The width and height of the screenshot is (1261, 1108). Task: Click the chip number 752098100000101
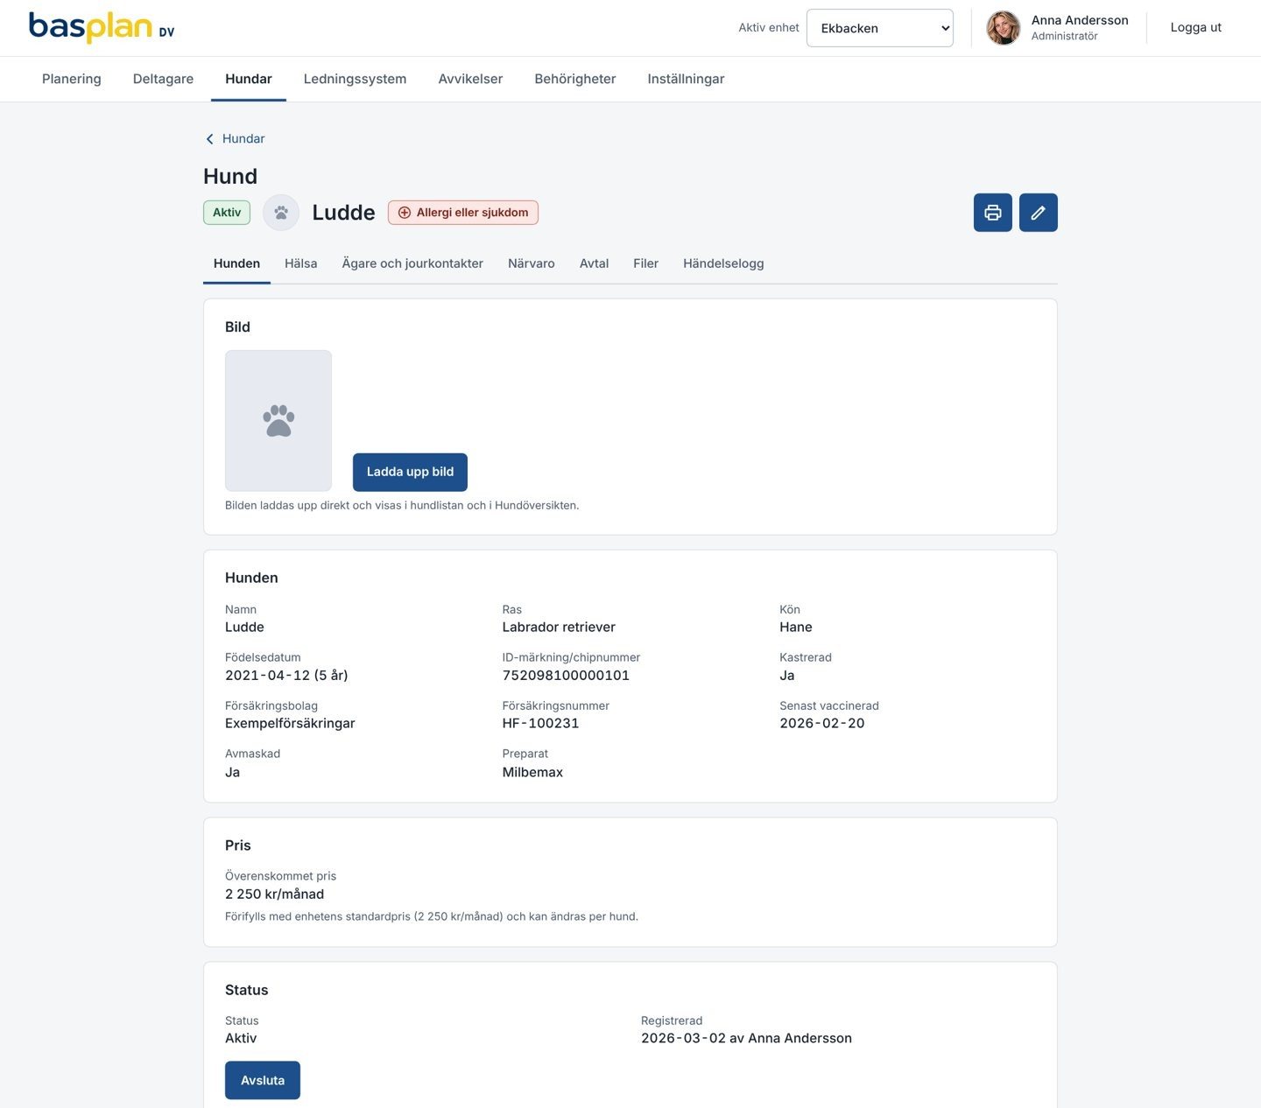pos(566,676)
